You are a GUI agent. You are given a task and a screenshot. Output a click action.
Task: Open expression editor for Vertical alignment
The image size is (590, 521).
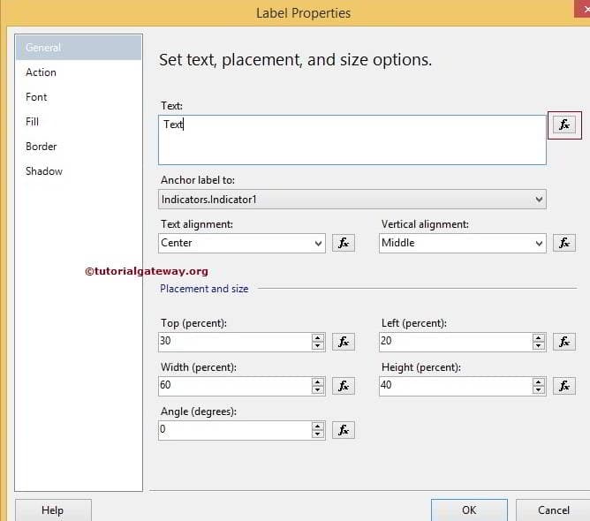564,243
